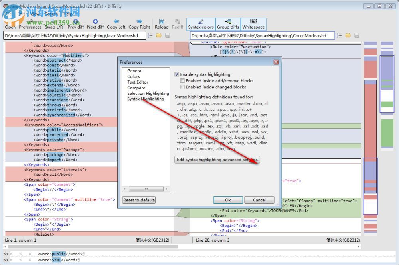The height and width of the screenshot is (265, 399).
Task: Toggle the Syntax colors toolbar button
Action: click(201, 24)
